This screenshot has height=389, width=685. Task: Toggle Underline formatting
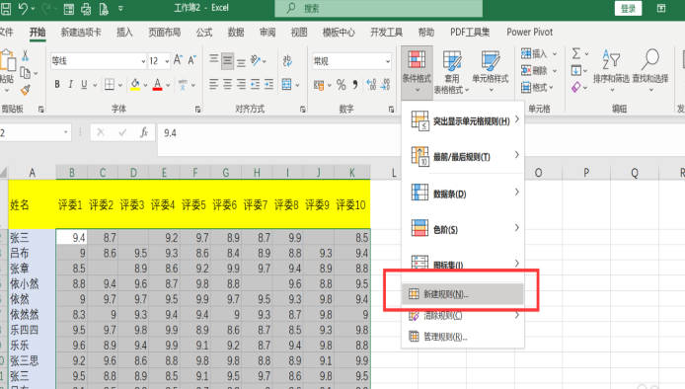(84, 84)
